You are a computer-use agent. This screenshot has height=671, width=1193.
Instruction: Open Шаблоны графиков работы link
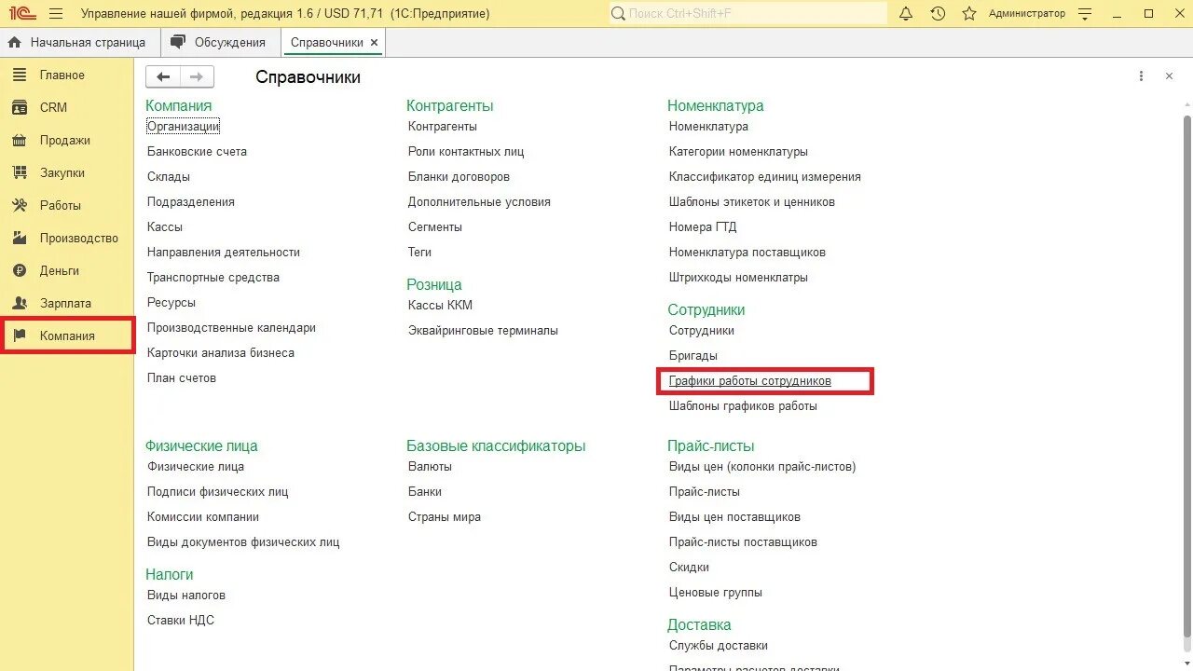(743, 405)
